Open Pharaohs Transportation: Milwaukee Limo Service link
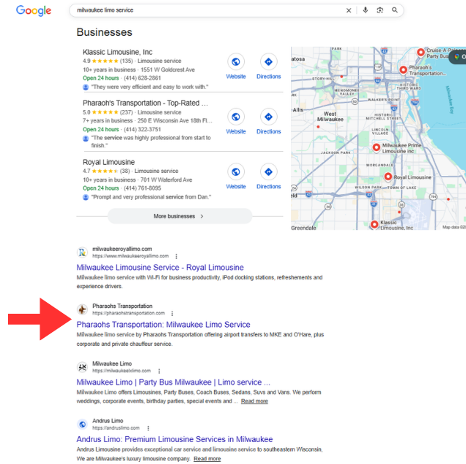The height and width of the screenshot is (464, 466). 163,324
